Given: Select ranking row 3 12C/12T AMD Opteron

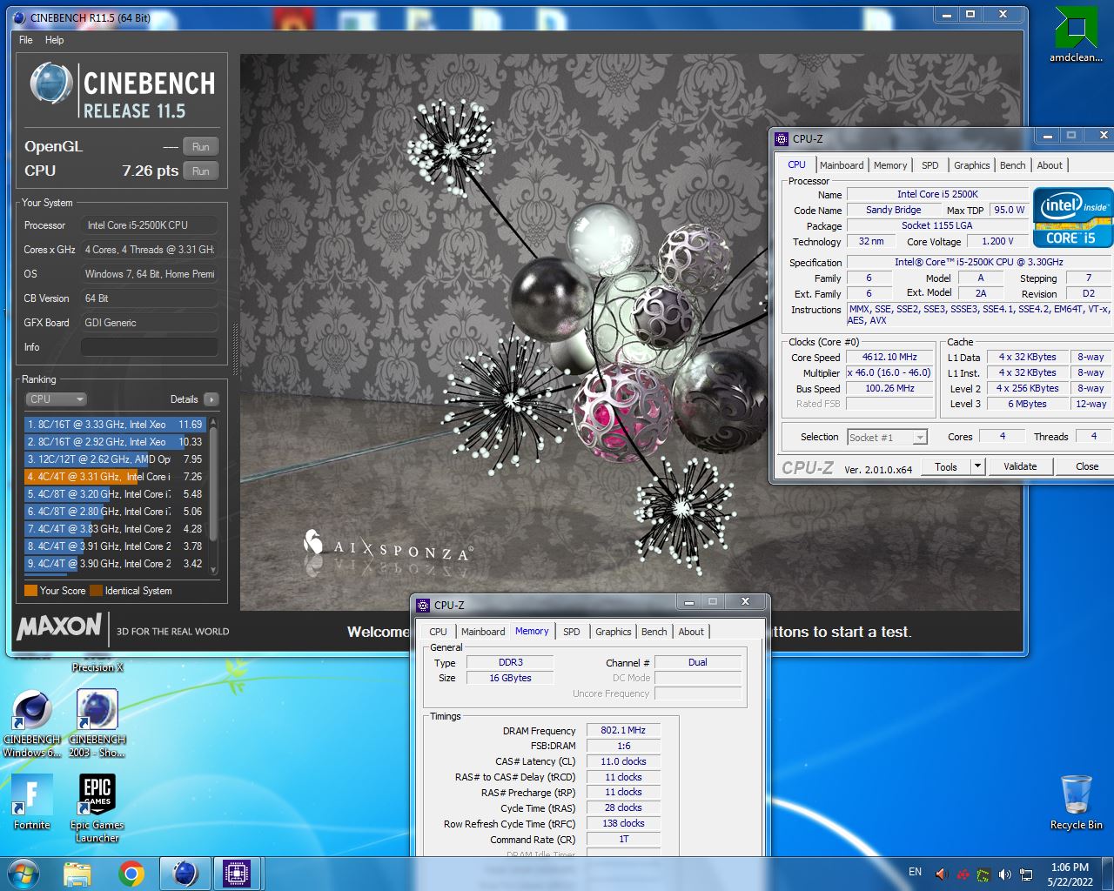Looking at the screenshot, I should click(x=115, y=459).
